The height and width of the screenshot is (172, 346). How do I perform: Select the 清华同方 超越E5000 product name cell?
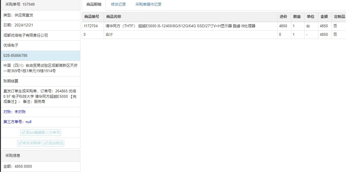pyautogui.click(x=191, y=26)
